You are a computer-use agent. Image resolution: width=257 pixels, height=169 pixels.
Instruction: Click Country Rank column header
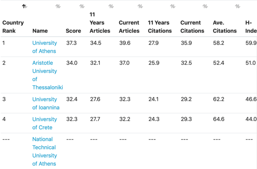tap(13, 27)
